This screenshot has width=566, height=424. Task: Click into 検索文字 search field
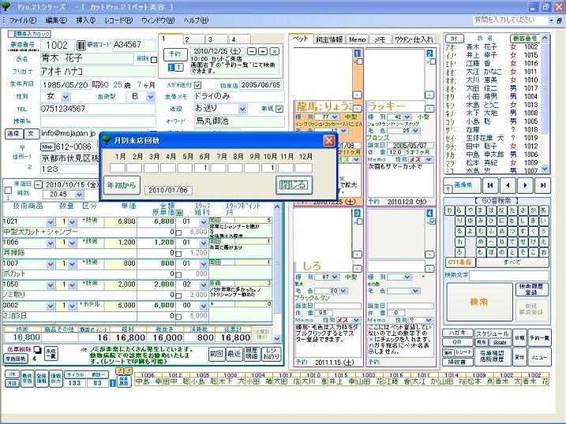point(509,276)
